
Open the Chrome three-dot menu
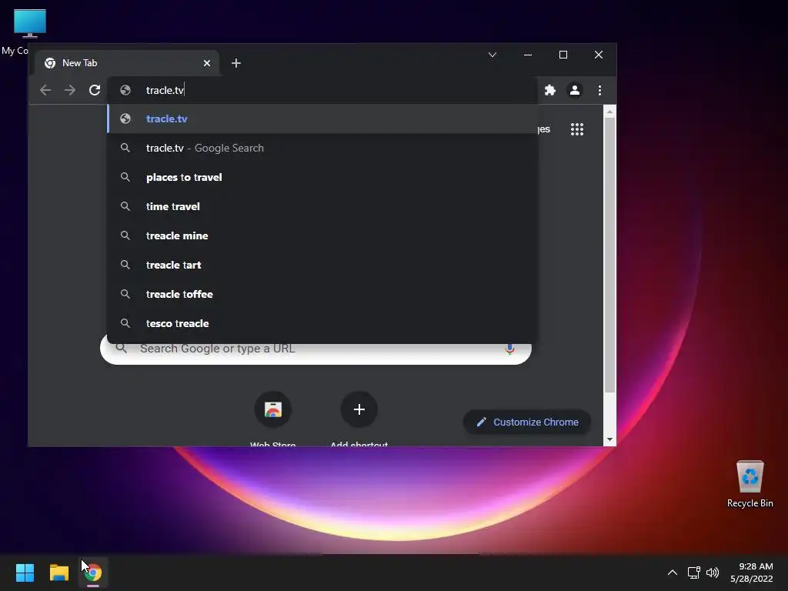point(599,90)
